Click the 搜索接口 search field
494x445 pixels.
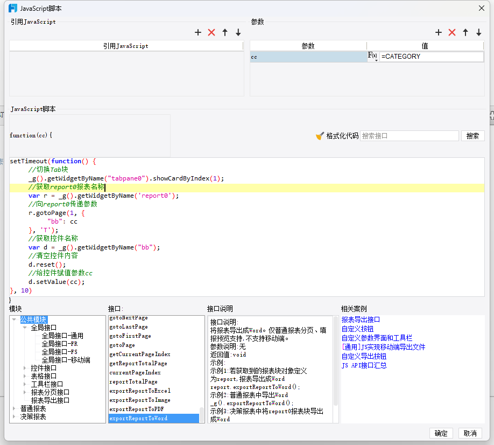(x=409, y=136)
